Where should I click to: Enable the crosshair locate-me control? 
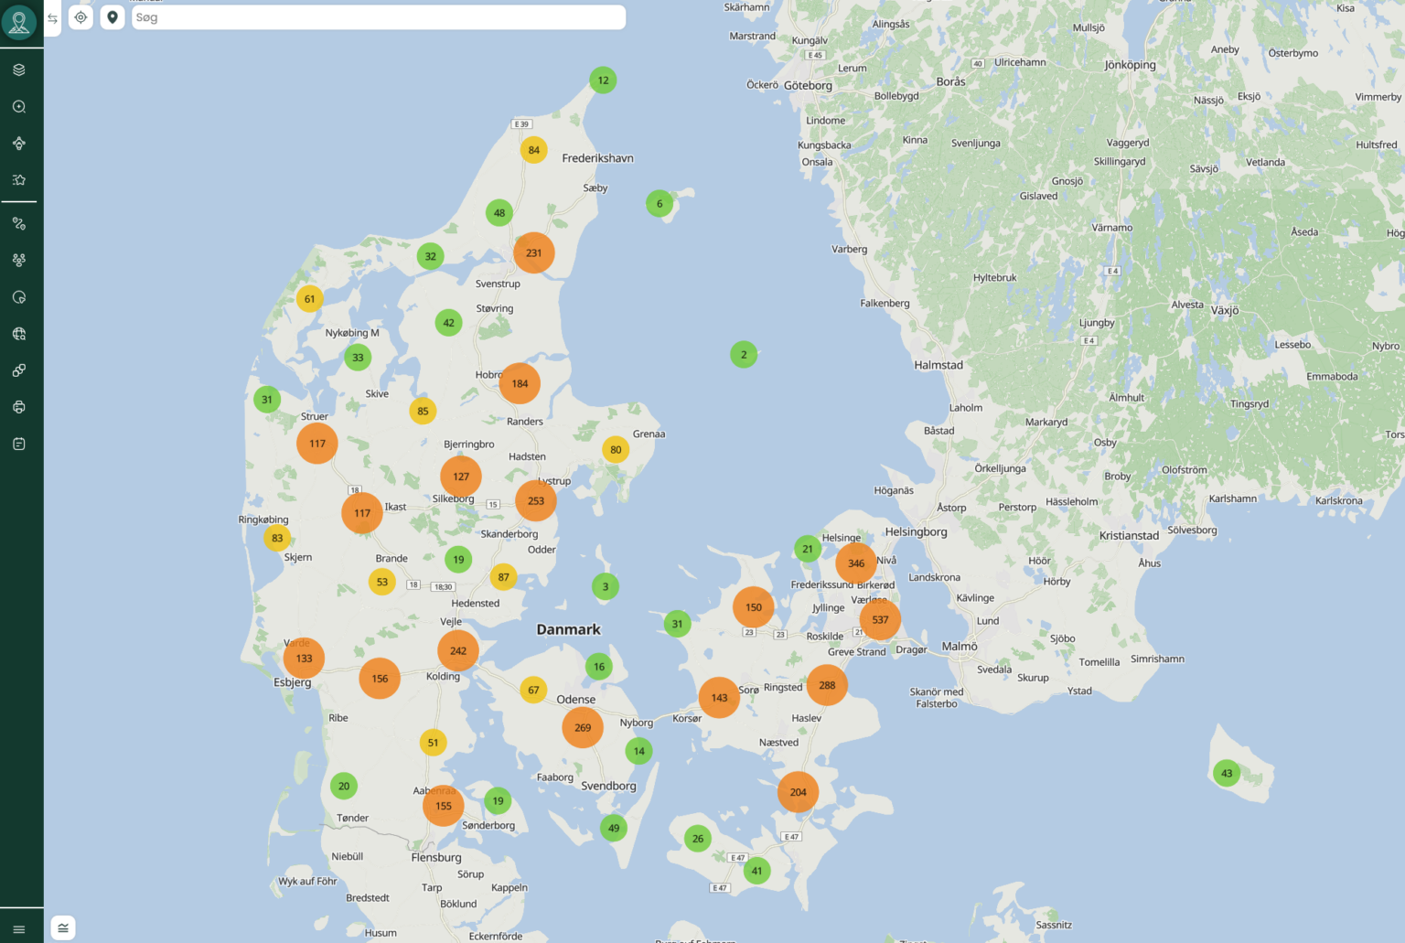point(80,17)
